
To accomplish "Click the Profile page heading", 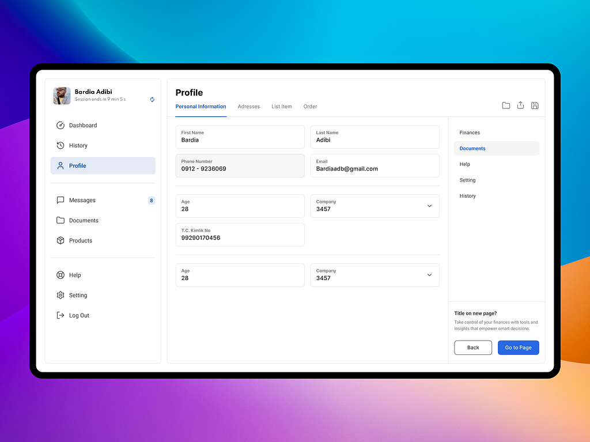I will pyautogui.click(x=189, y=93).
